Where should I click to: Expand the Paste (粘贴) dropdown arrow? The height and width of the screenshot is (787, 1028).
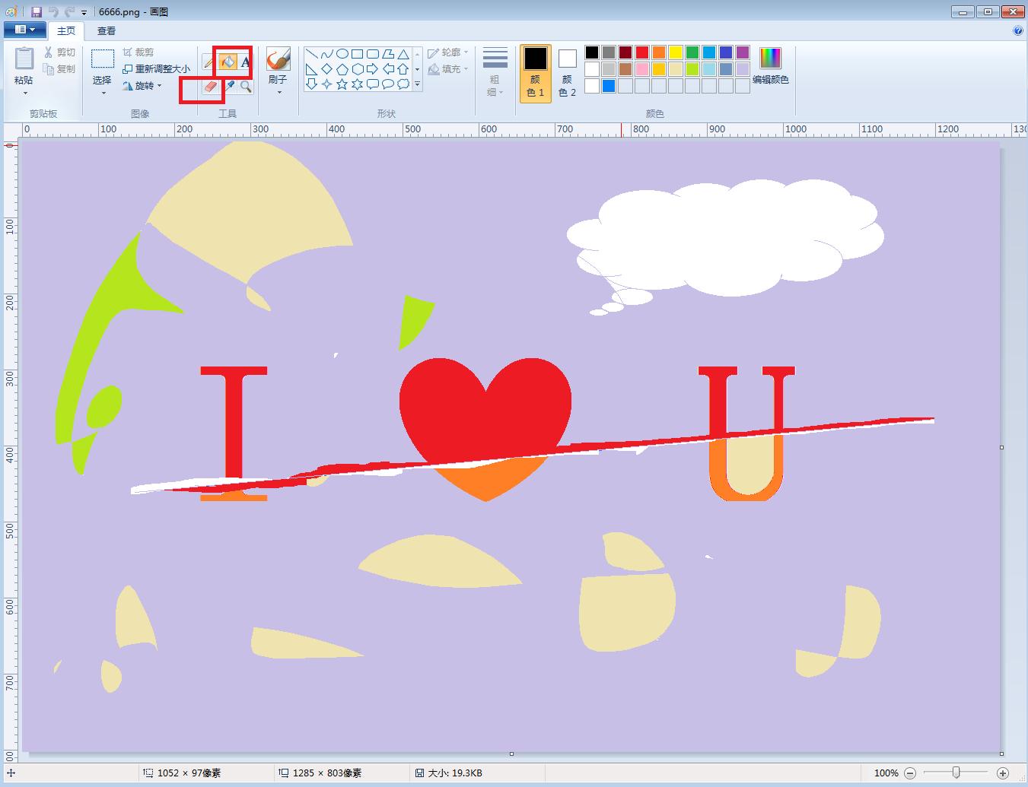point(24,93)
